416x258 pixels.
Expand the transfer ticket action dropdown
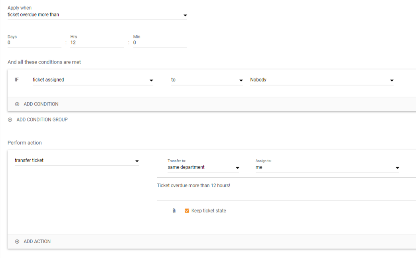[77, 161]
